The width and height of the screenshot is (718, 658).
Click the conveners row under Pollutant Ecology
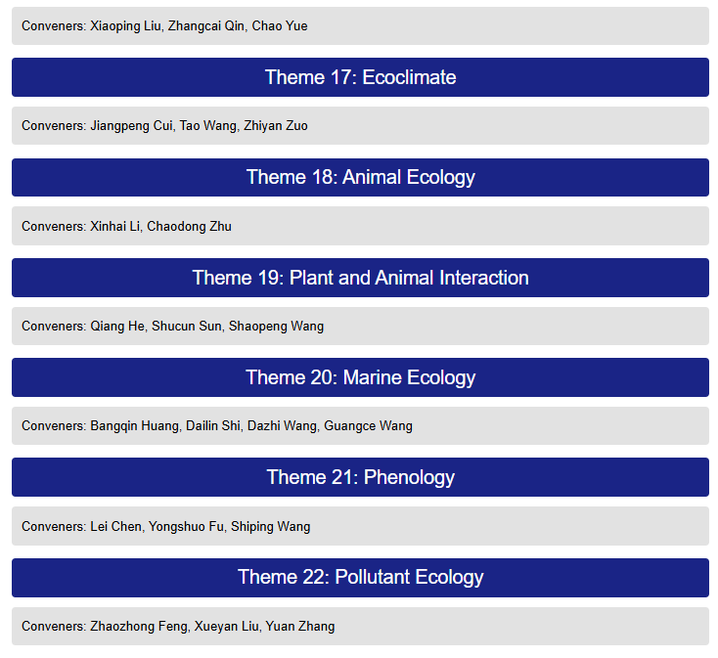pyautogui.click(x=360, y=626)
